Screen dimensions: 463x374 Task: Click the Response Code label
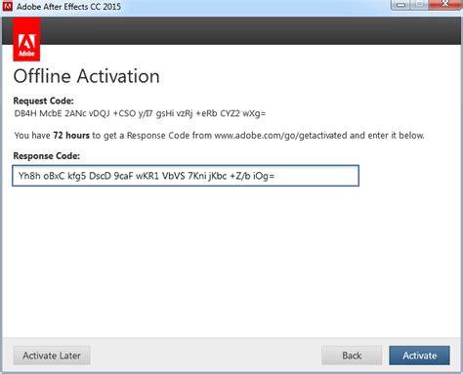click(x=47, y=156)
